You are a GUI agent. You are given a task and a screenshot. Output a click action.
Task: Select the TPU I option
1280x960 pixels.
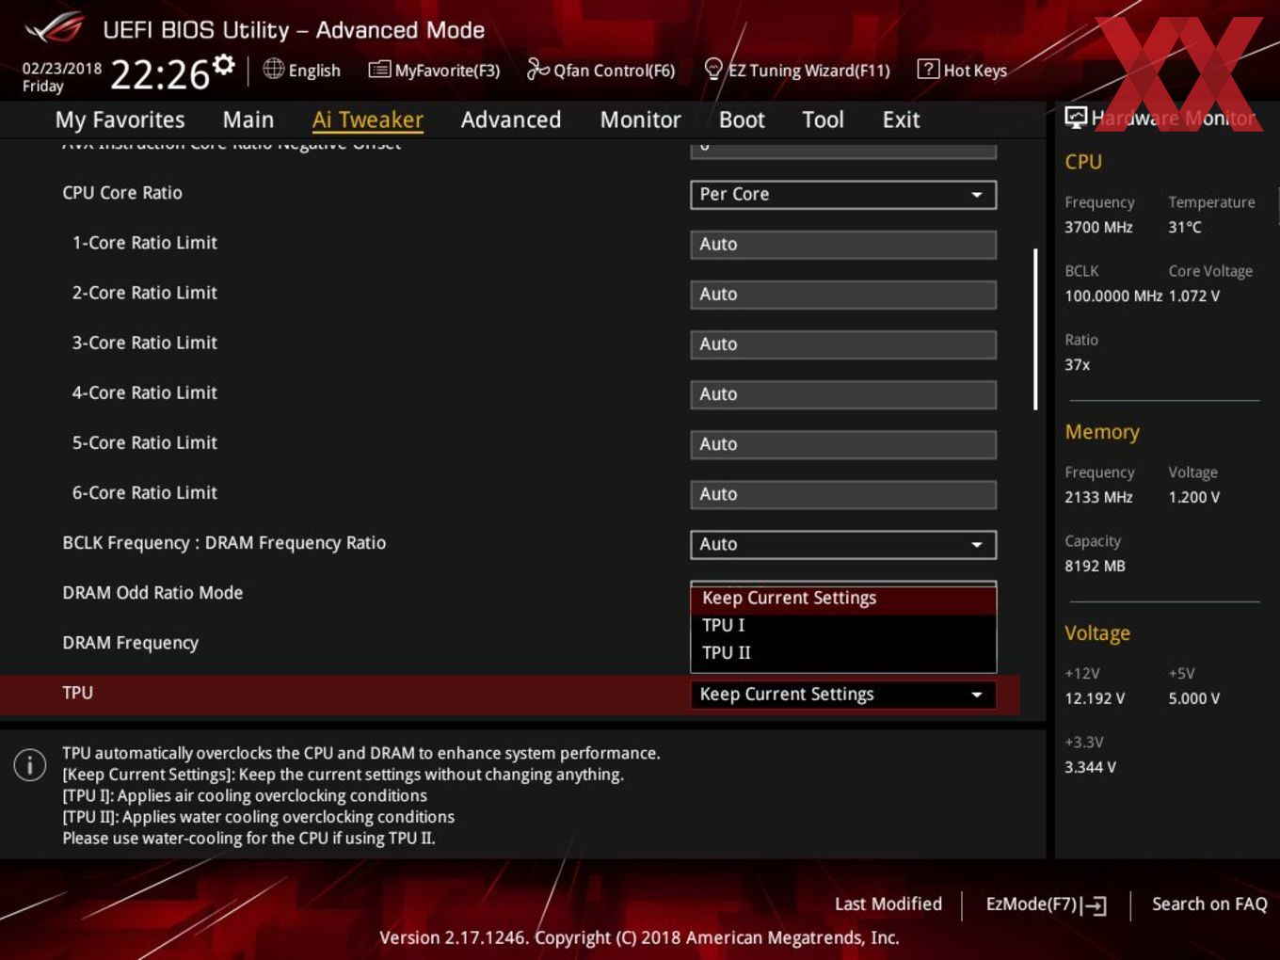843,626
